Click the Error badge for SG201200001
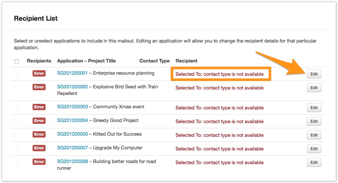Image resolution: width=338 pixels, height=183 pixels. pos(39,73)
